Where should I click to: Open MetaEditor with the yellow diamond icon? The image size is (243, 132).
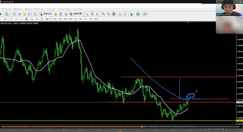pos(56,14)
